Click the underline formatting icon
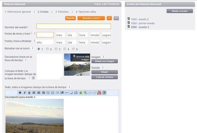Image resolution: width=197 pixels, height=133 pixels. 29,93
